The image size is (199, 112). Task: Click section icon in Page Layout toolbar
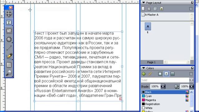(161, 9)
